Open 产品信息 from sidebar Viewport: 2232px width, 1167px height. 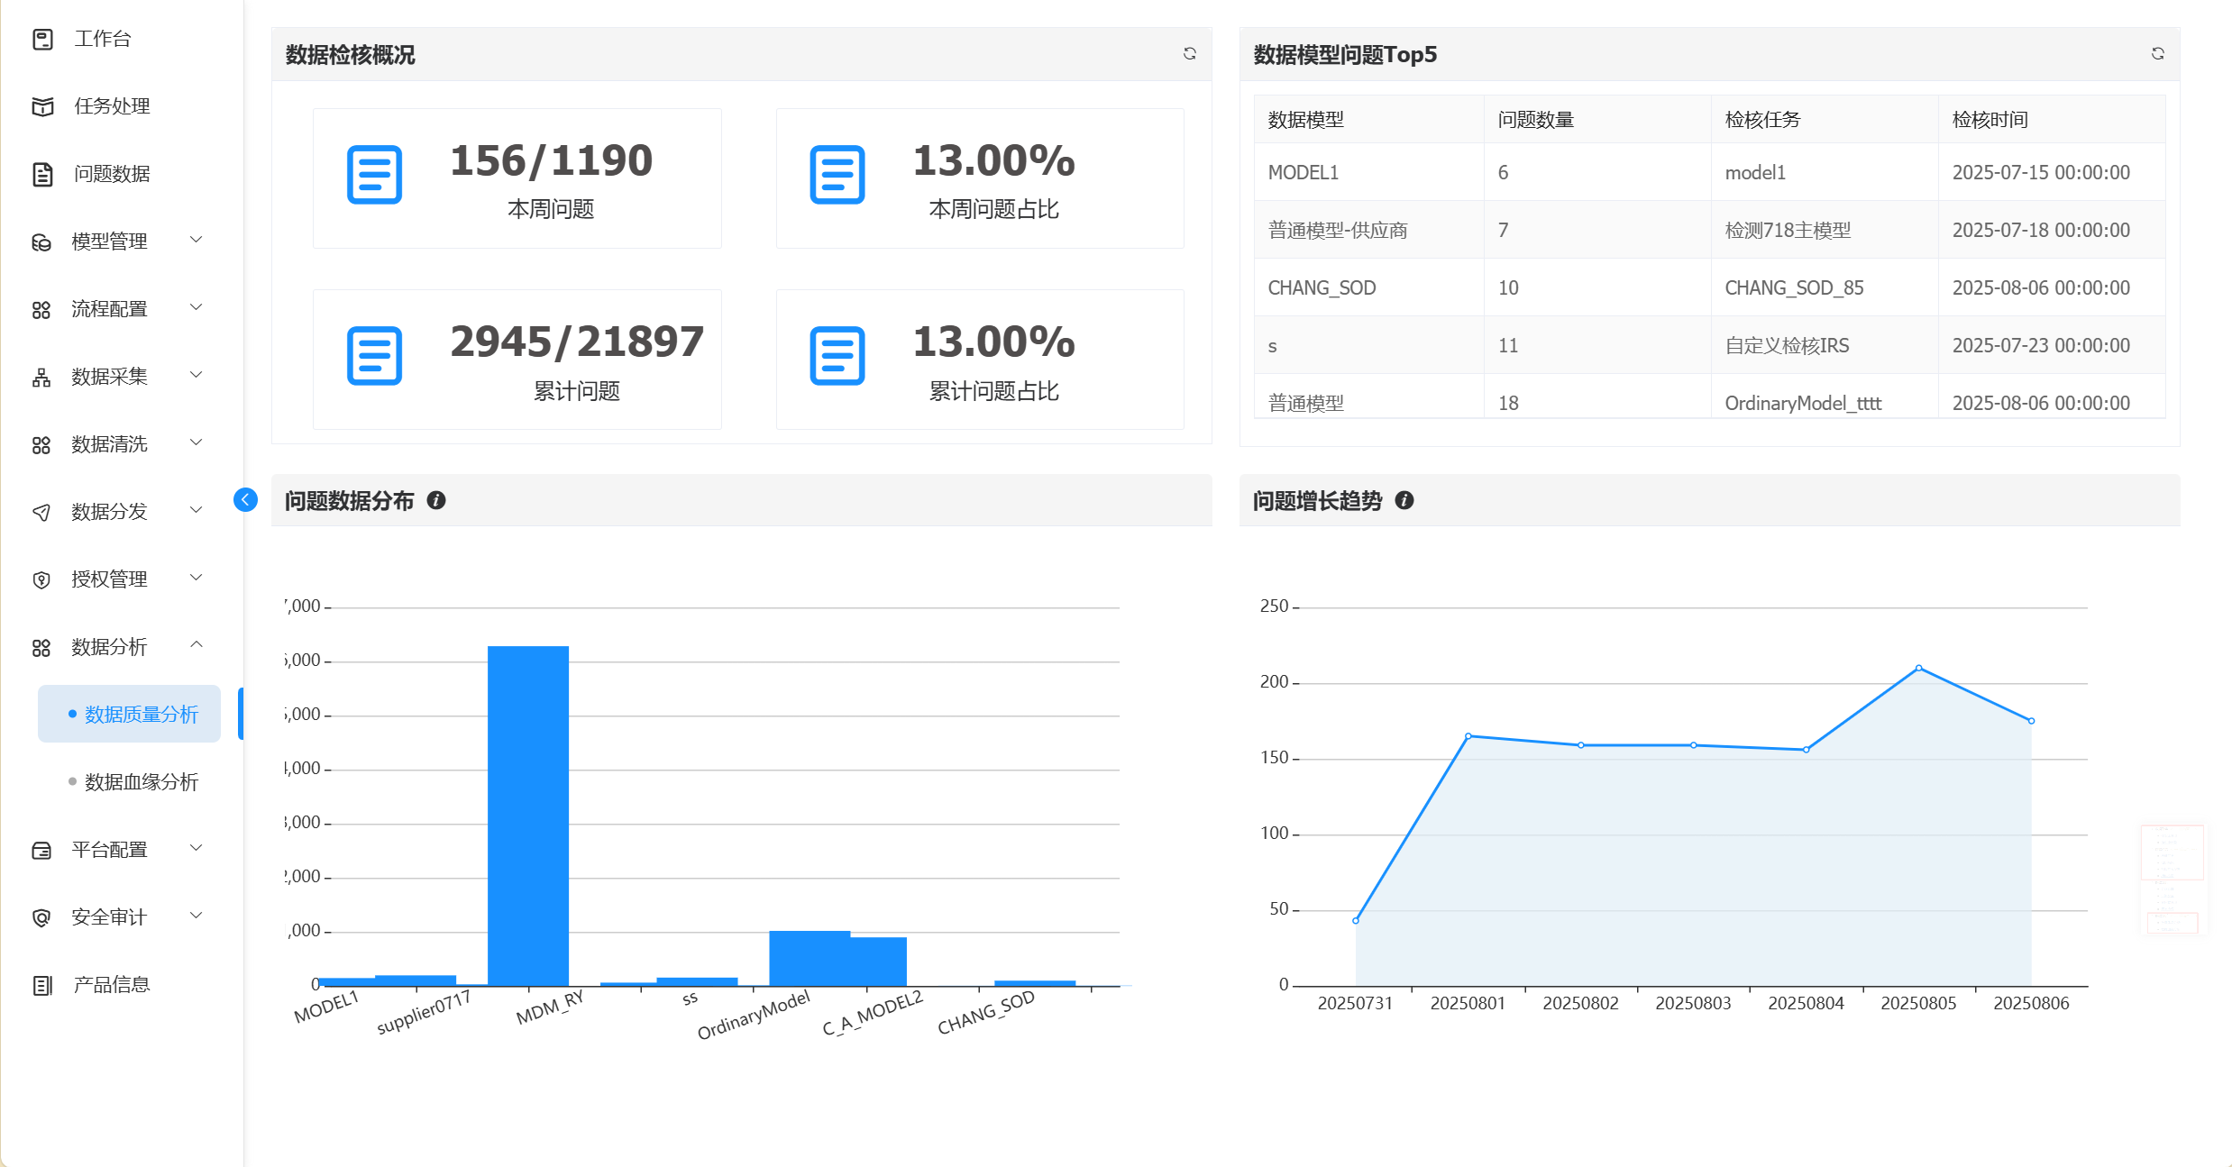point(111,985)
